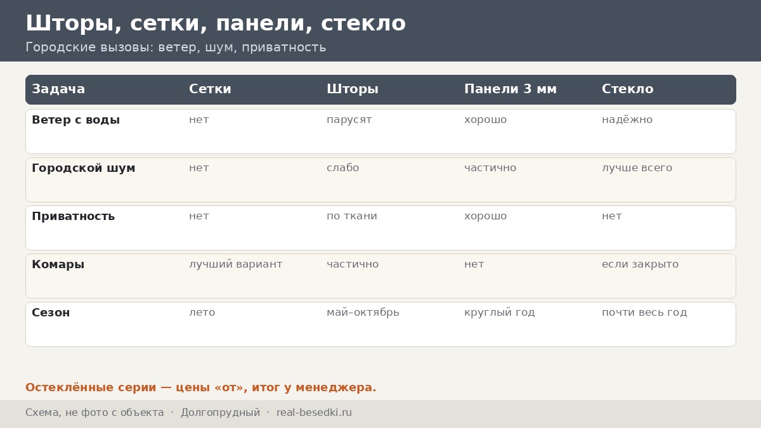Screen dimensions: 761x428
Task: Select the "Стекло" column header
Action: pos(627,89)
